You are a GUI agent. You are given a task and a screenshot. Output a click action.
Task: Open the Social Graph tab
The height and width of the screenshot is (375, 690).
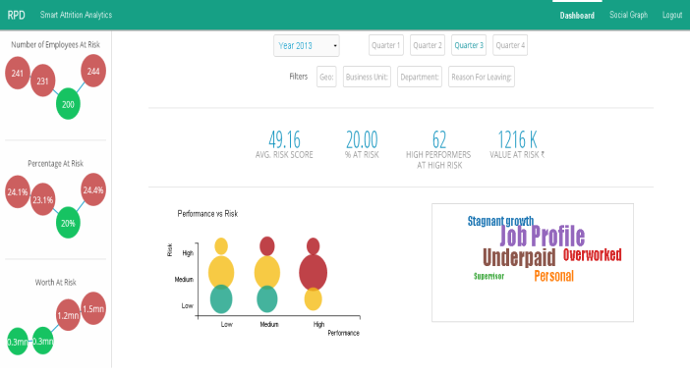(x=628, y=15)
